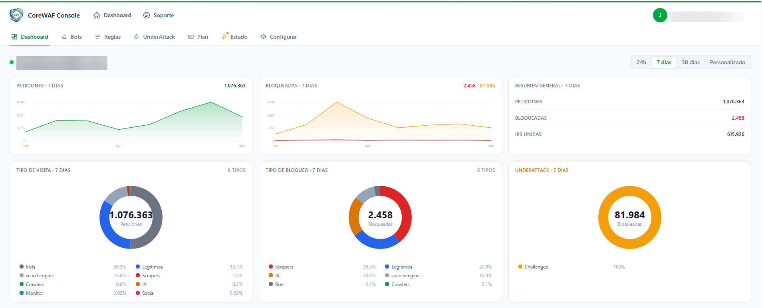
Task: Click the home icon beside Dashboard
Action: click(x=97, y=15)
